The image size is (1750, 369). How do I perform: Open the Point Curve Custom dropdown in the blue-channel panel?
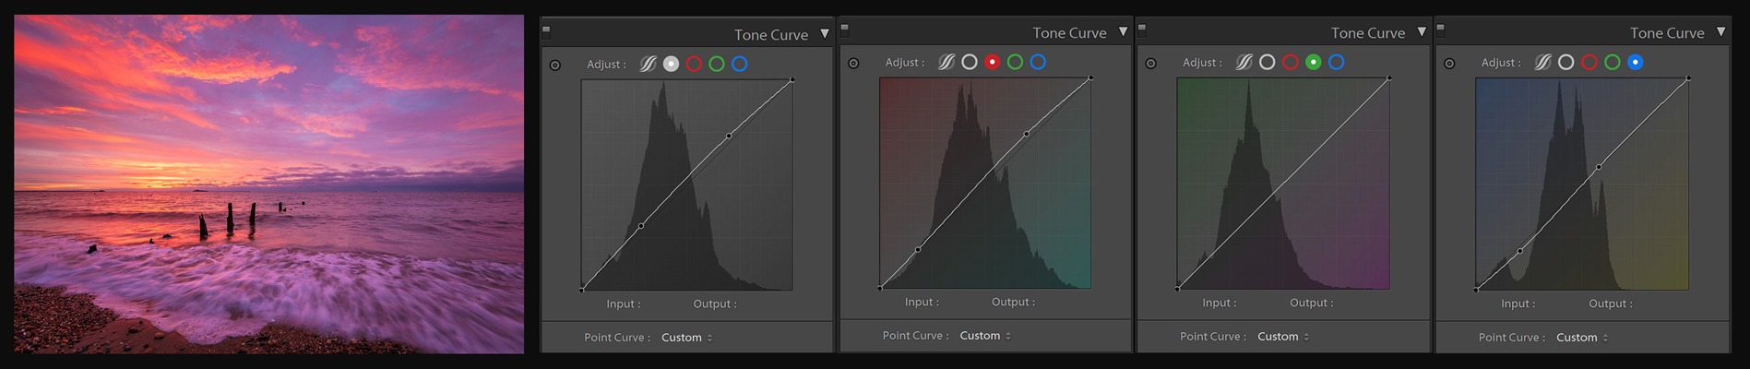click(x=1582, y=338)
